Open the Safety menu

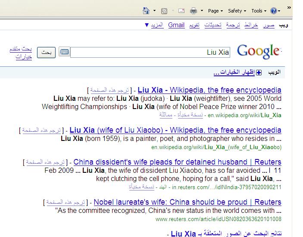237,11
